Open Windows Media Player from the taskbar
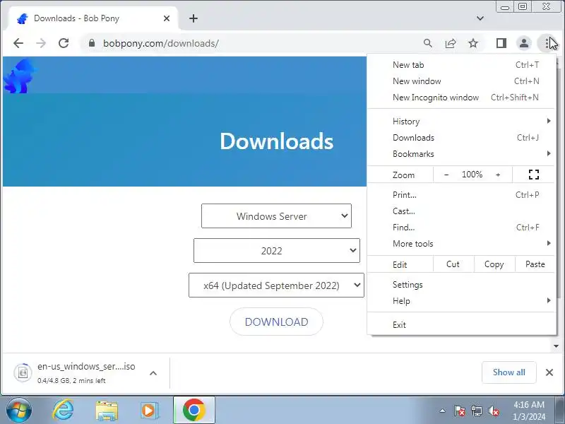565x424 pixels. [x=149, y=411]
